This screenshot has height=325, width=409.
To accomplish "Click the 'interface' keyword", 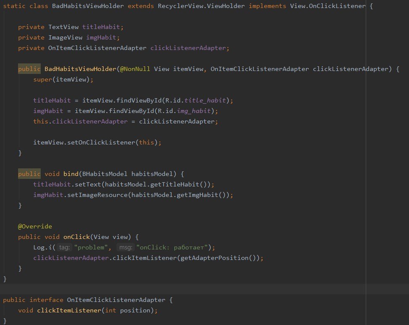I will pyautogui.click(x=46, y=300).
